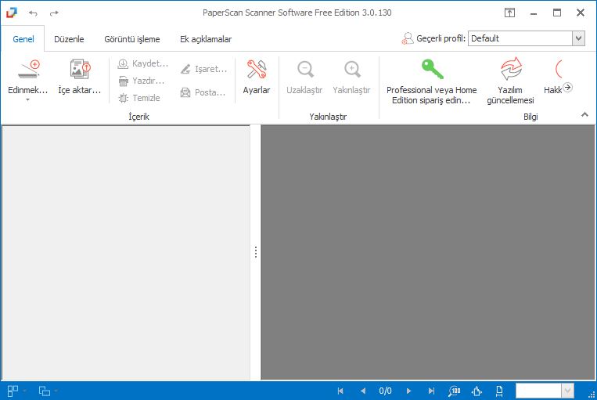Click the thumbnail layout status bar icon

[13, 391]
